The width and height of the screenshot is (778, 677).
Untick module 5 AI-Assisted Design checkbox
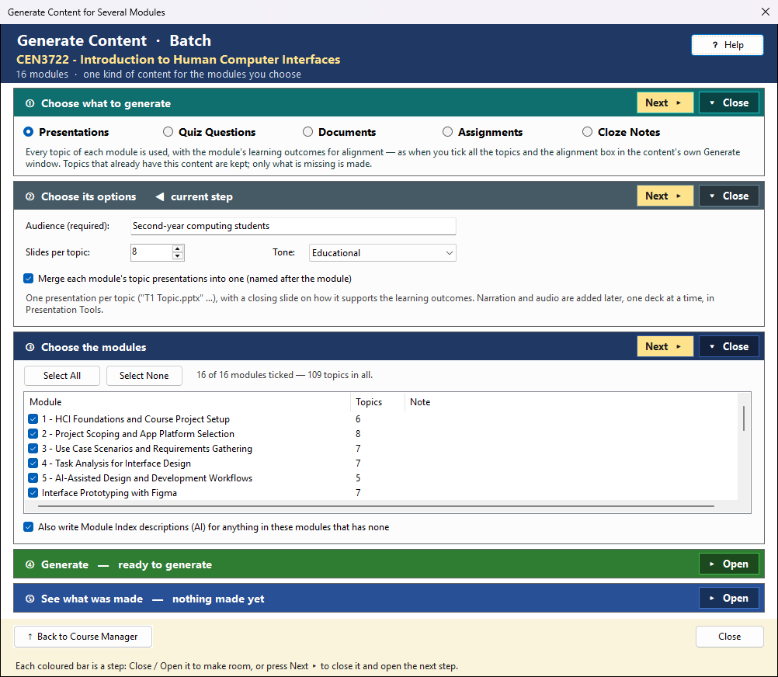(x=33, y=478)
